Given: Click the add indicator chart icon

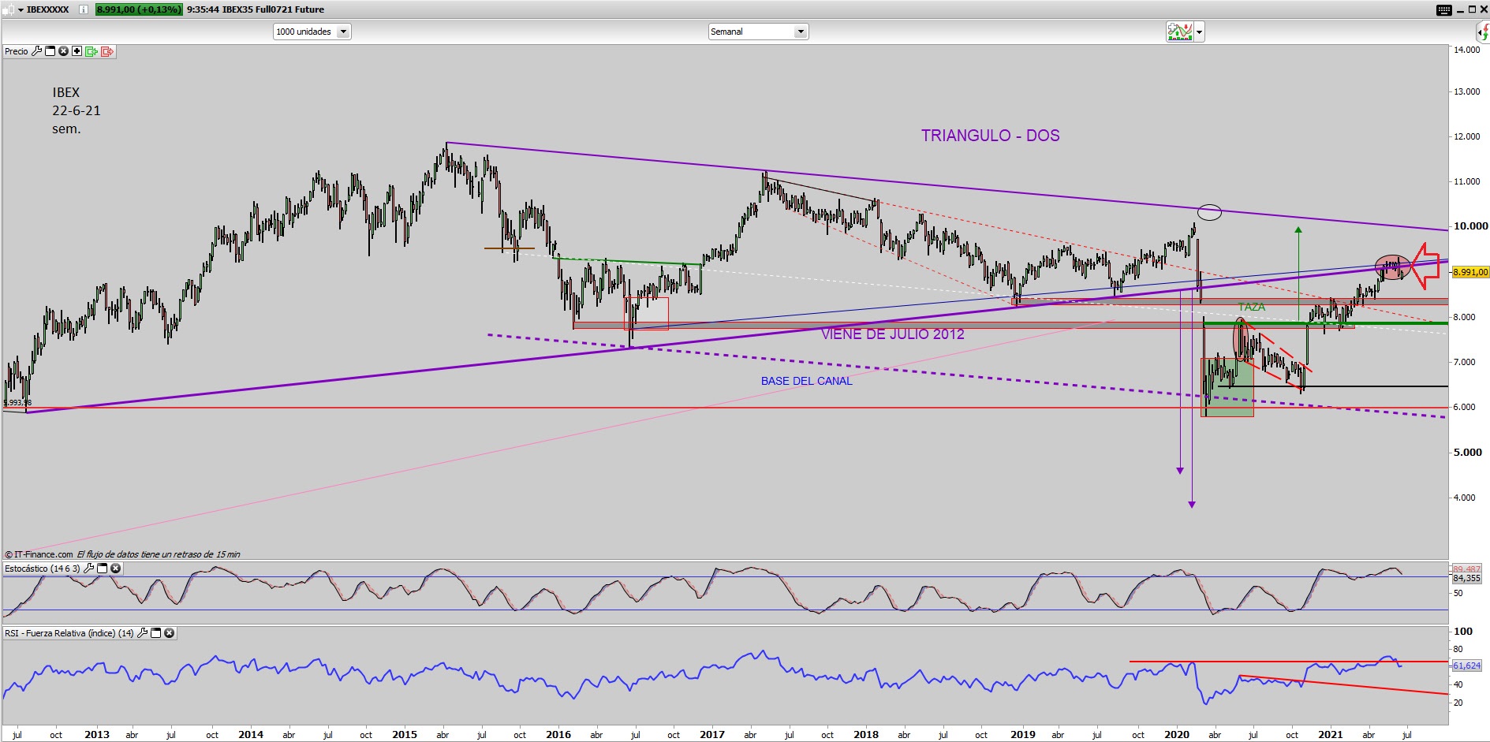Looking at the screenshot, I should click(x=1180, y=32).
